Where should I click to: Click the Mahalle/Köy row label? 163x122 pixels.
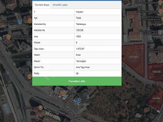click(x=40, y=24)
